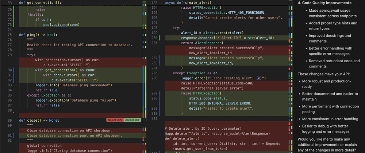Click added 'response.headers["X-Alert-ID"]' line

[x=227, y=38]
